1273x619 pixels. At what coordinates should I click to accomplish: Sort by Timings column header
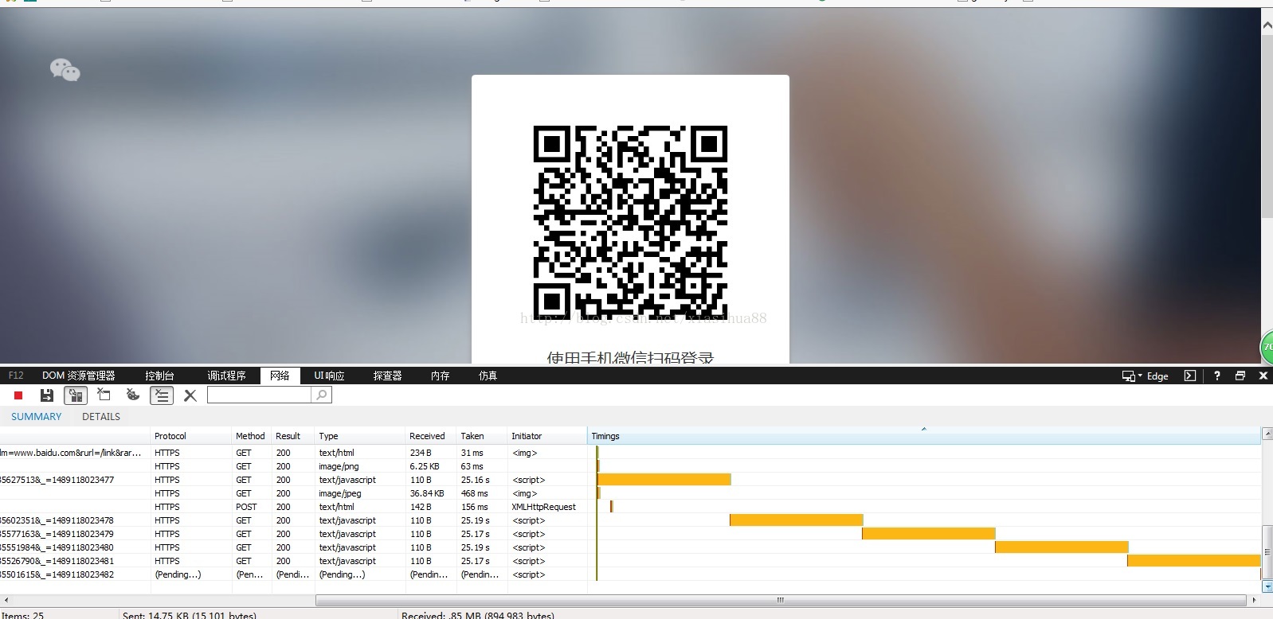click(924, 436)
